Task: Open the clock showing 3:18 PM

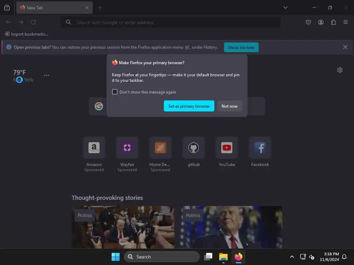Action: click(329, 257)
